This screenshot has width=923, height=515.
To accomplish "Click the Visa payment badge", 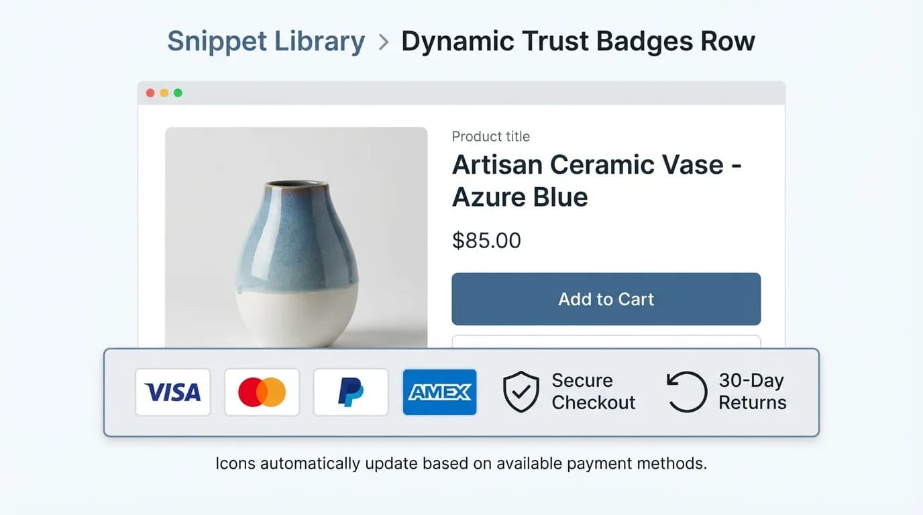I will 173,392.
